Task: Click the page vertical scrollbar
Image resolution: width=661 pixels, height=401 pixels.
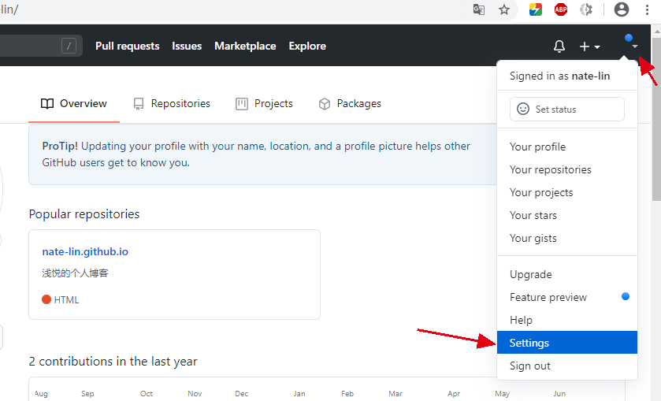Action: pos(655,118)
